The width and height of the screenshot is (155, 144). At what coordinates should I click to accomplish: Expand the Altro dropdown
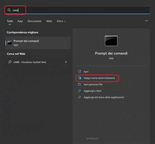[61, 21]
